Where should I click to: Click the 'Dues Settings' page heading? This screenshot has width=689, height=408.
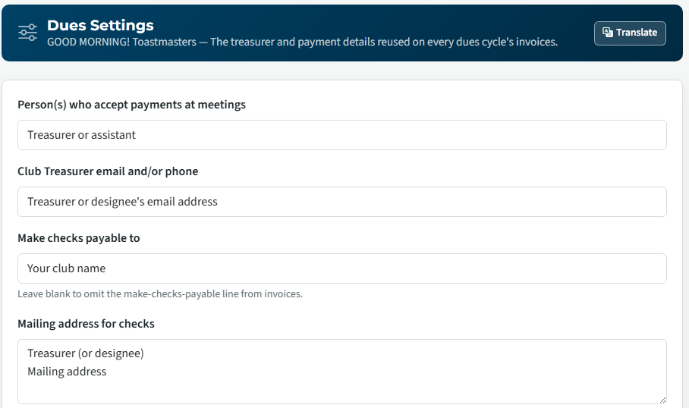(100, 26)
